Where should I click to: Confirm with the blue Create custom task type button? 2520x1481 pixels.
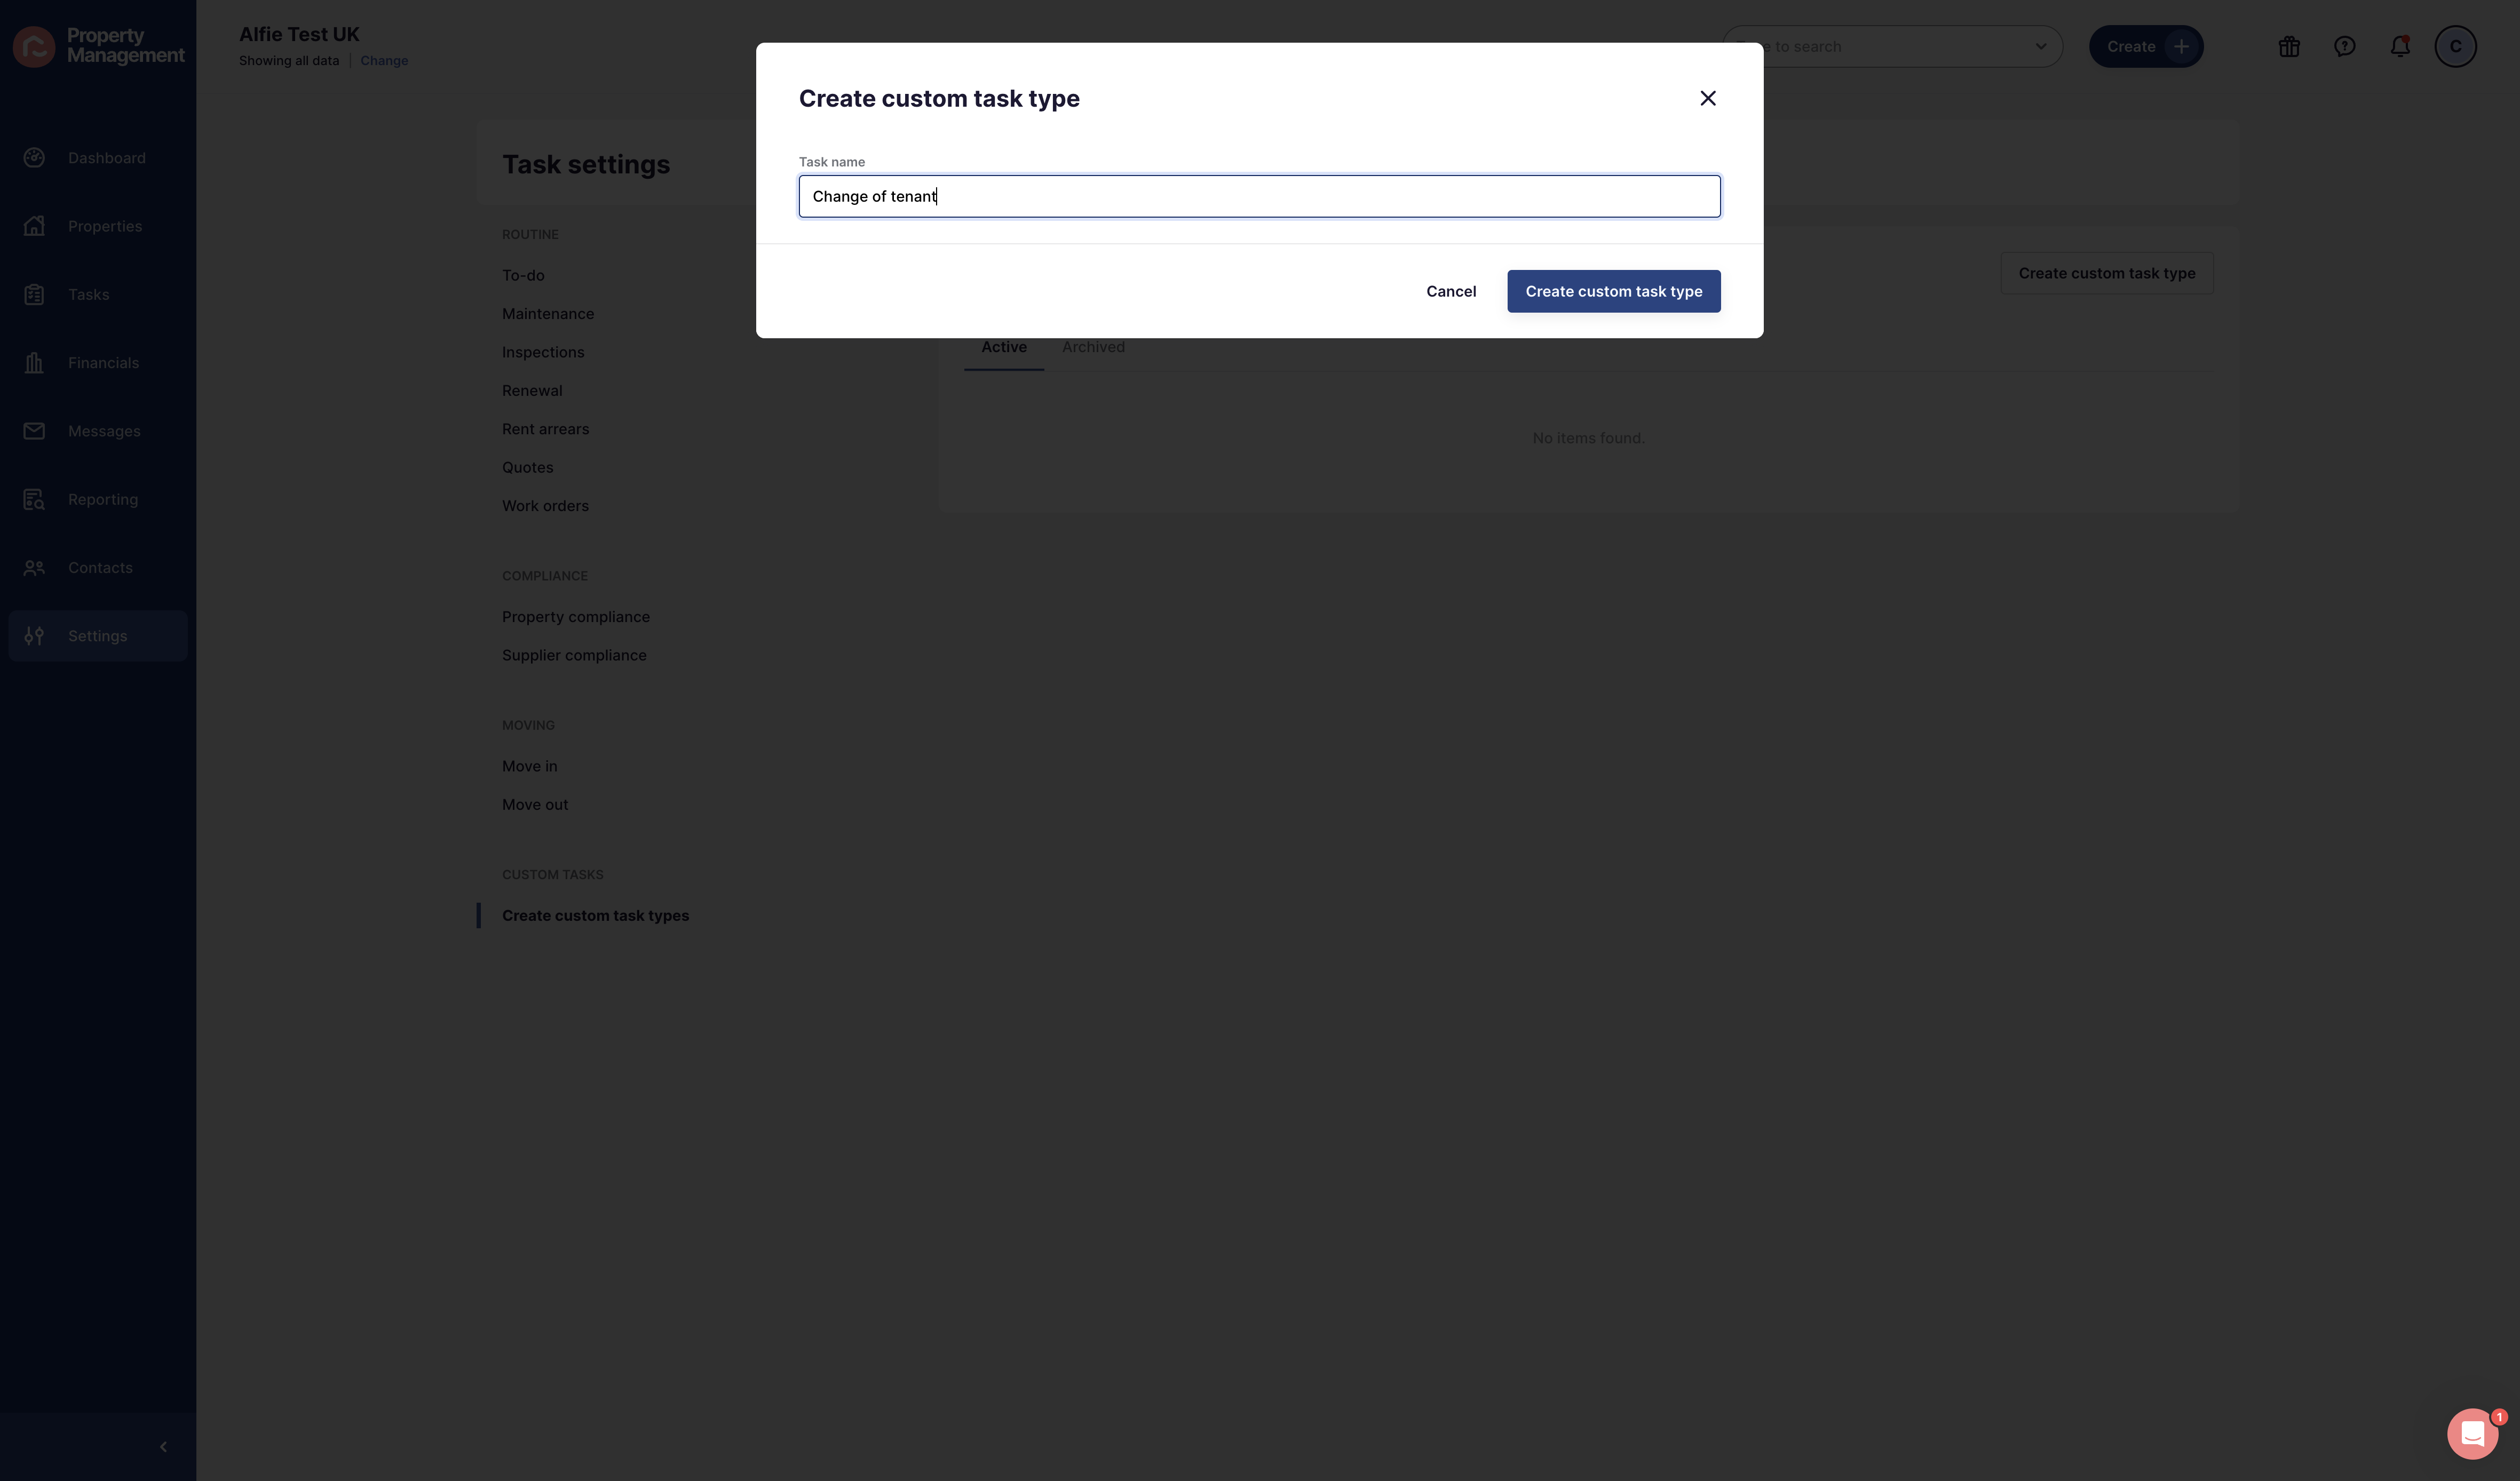click(x=1613, y=291)
